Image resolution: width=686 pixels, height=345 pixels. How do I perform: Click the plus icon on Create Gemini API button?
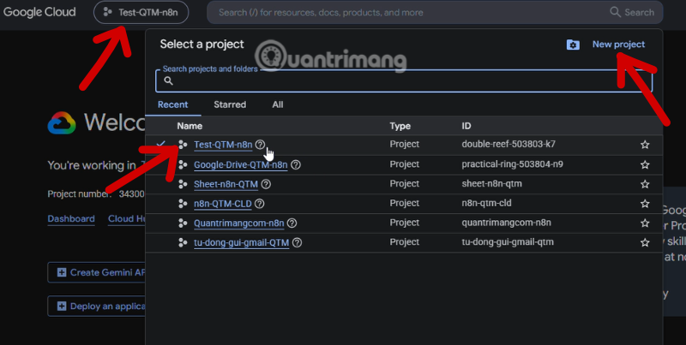point(62,272)
